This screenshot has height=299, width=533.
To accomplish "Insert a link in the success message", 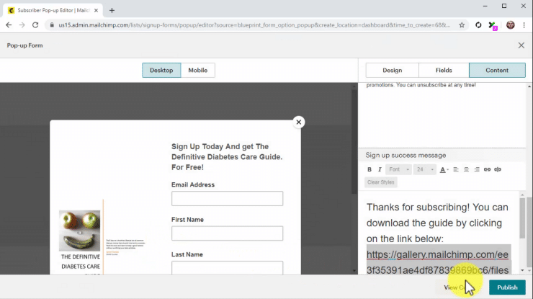I will (x=487, y=169).
